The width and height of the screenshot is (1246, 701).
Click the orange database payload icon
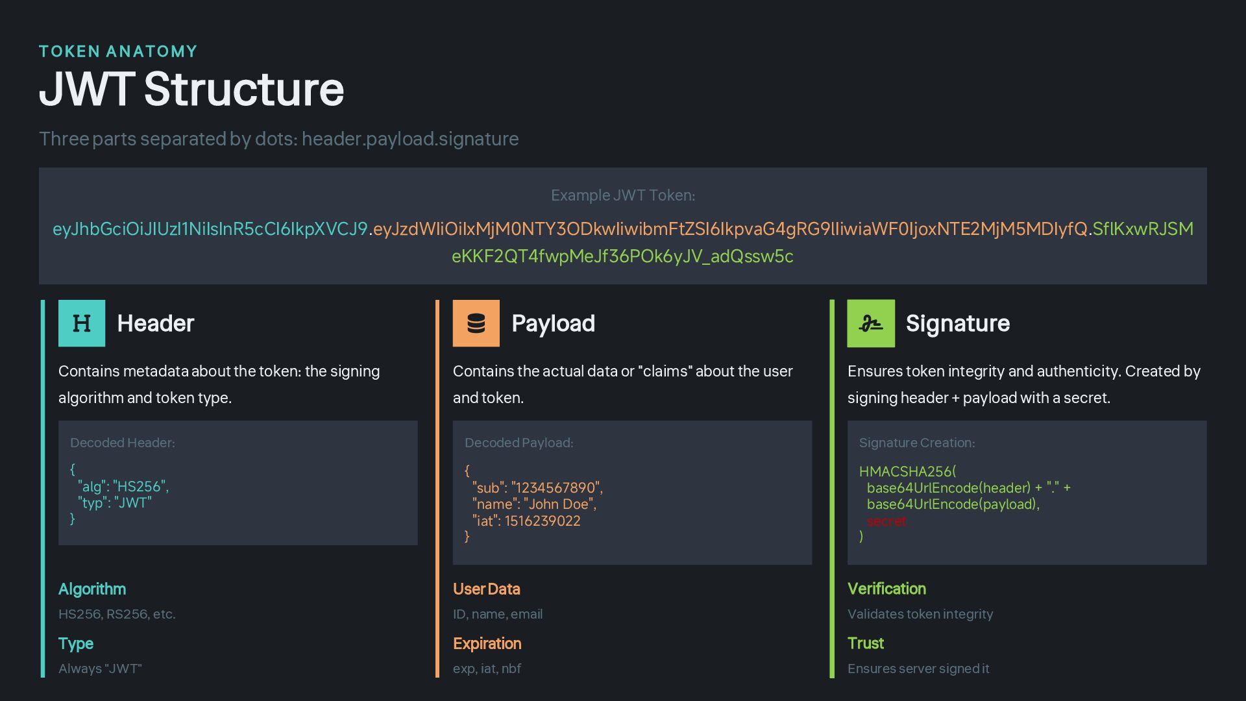476,323
